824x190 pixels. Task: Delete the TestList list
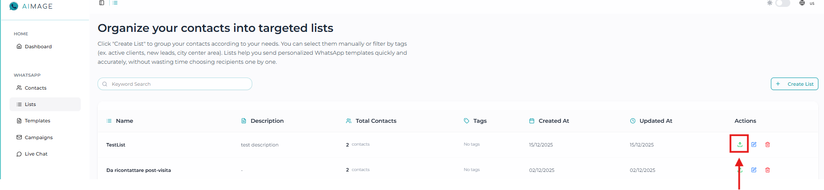[767, 145]
